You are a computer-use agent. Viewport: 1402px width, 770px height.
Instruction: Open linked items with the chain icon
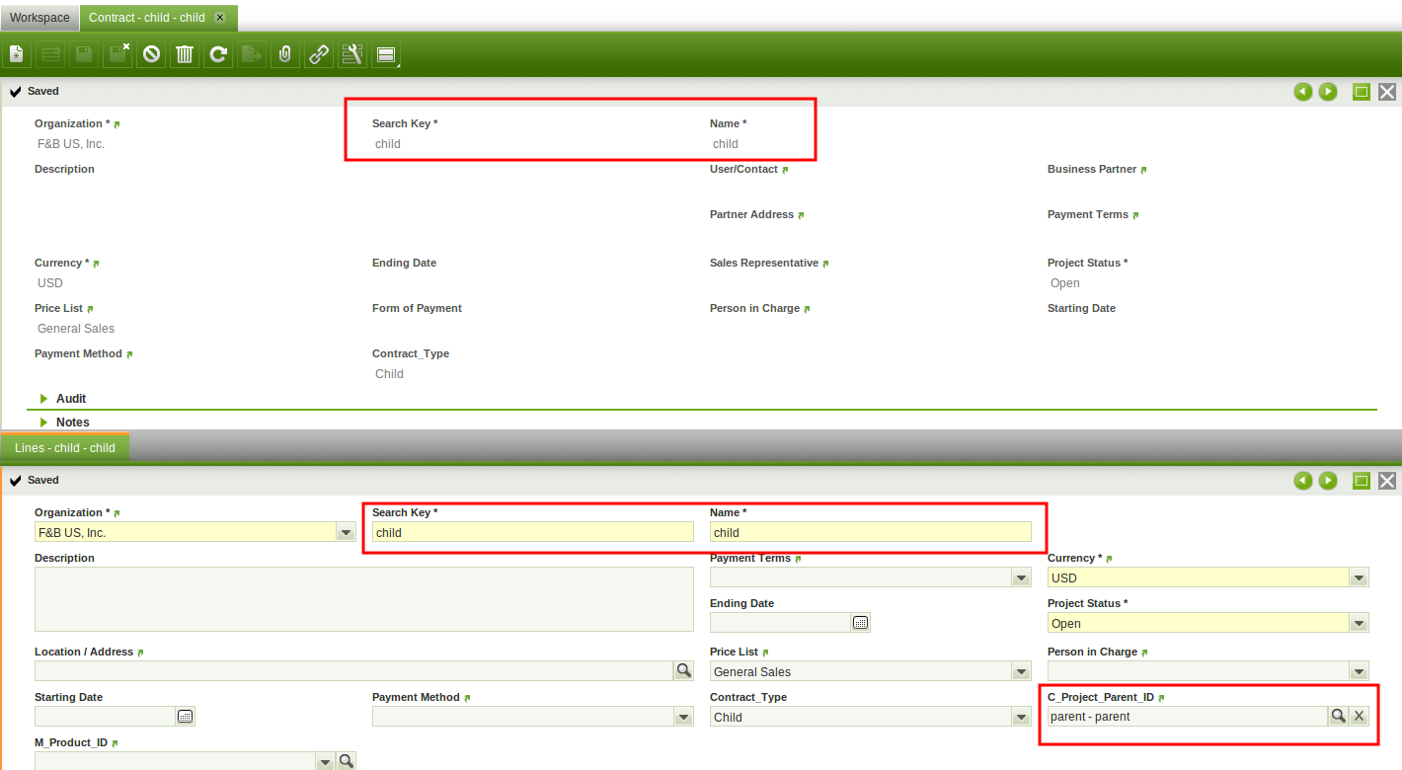click(x=318, y=54)
